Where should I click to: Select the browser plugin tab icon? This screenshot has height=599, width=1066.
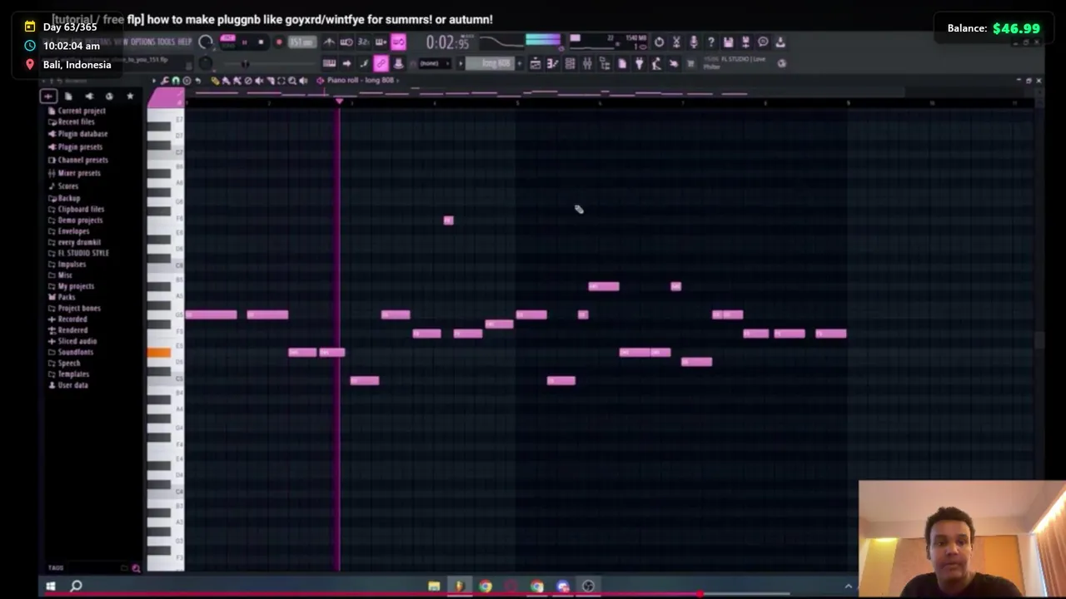click(89, 96)
